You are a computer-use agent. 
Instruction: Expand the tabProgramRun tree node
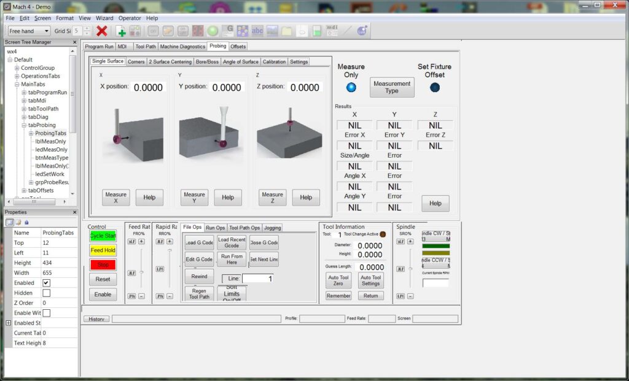click(24, 93)
